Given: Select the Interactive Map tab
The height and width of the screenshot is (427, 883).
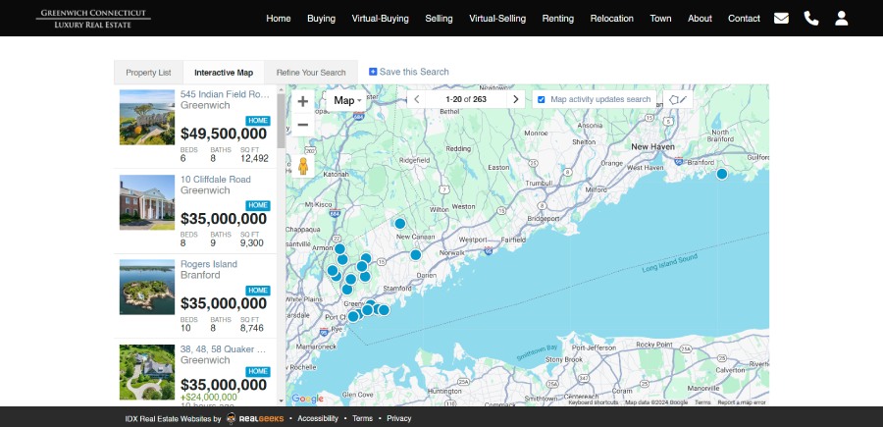Looking at the screenshot, I should pyautogui.click(x=224, y=73).
